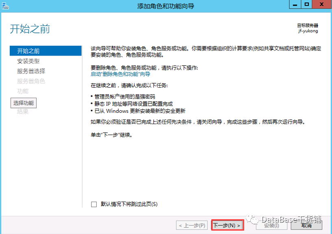332x234 pixels.
Task: Minimize the wizard window
Action: (295, 4)
